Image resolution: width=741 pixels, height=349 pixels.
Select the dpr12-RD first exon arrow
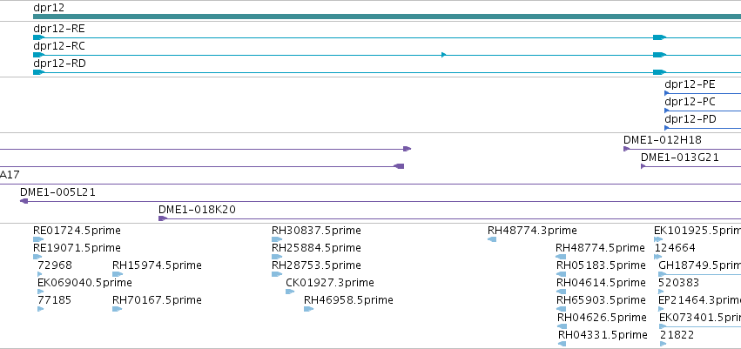tap(39, 72)
